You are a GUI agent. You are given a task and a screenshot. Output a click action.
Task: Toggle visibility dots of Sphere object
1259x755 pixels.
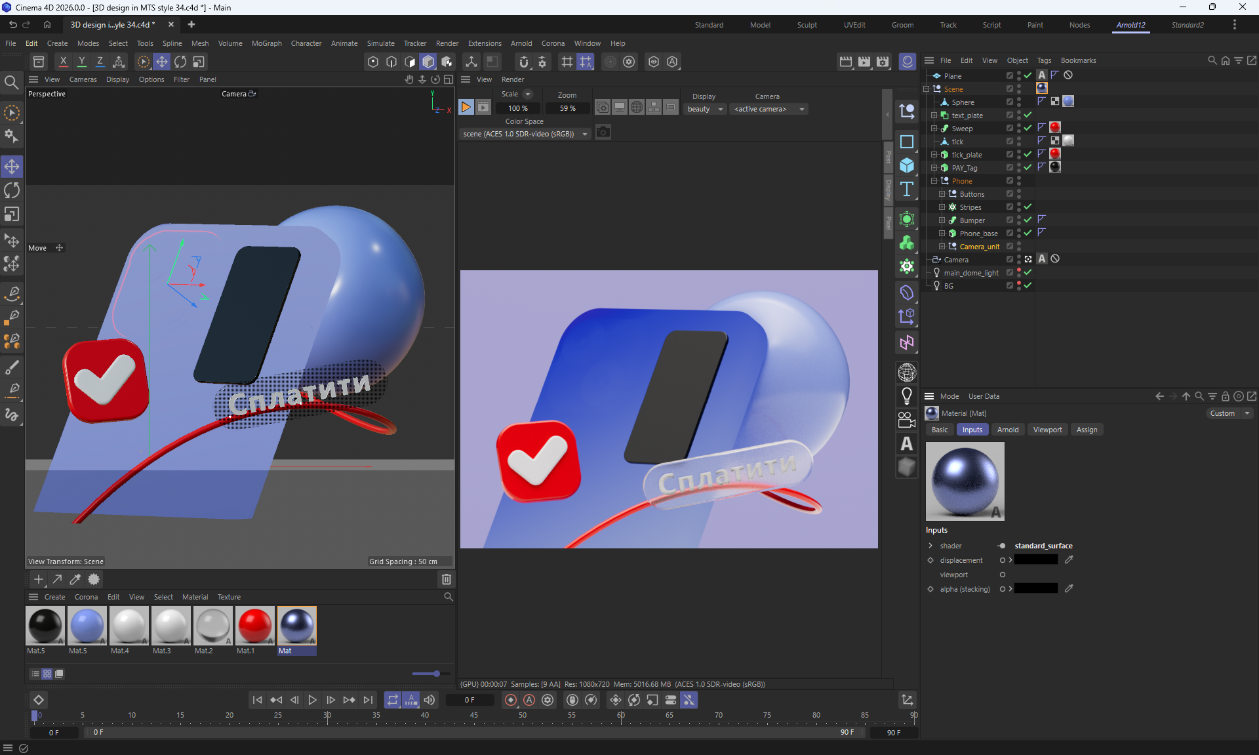[x=1019, y=102]
